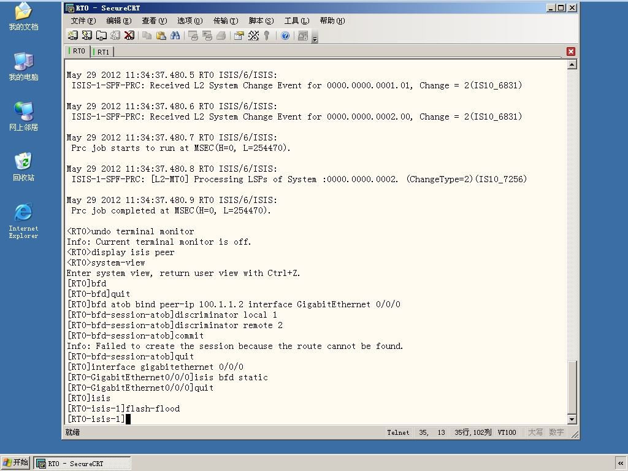The height and width of the screenshot is (471, 628).
Task: Click the grayed printer icon
Action: pos(221,36)
